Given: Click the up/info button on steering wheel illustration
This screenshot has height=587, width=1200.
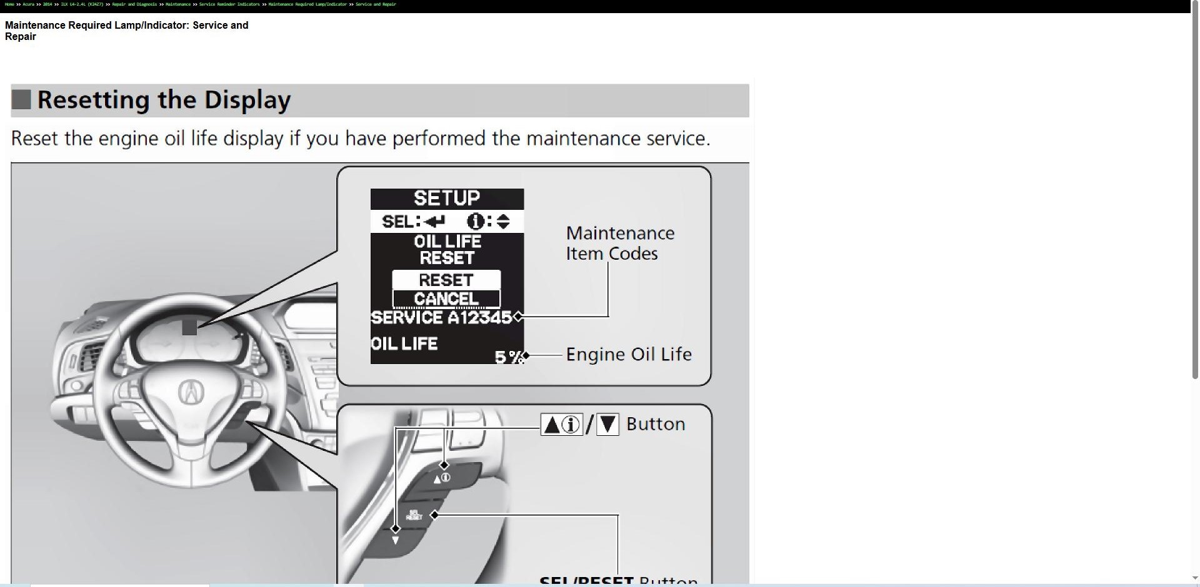Looking at the screenshot, I should (442, 478).
